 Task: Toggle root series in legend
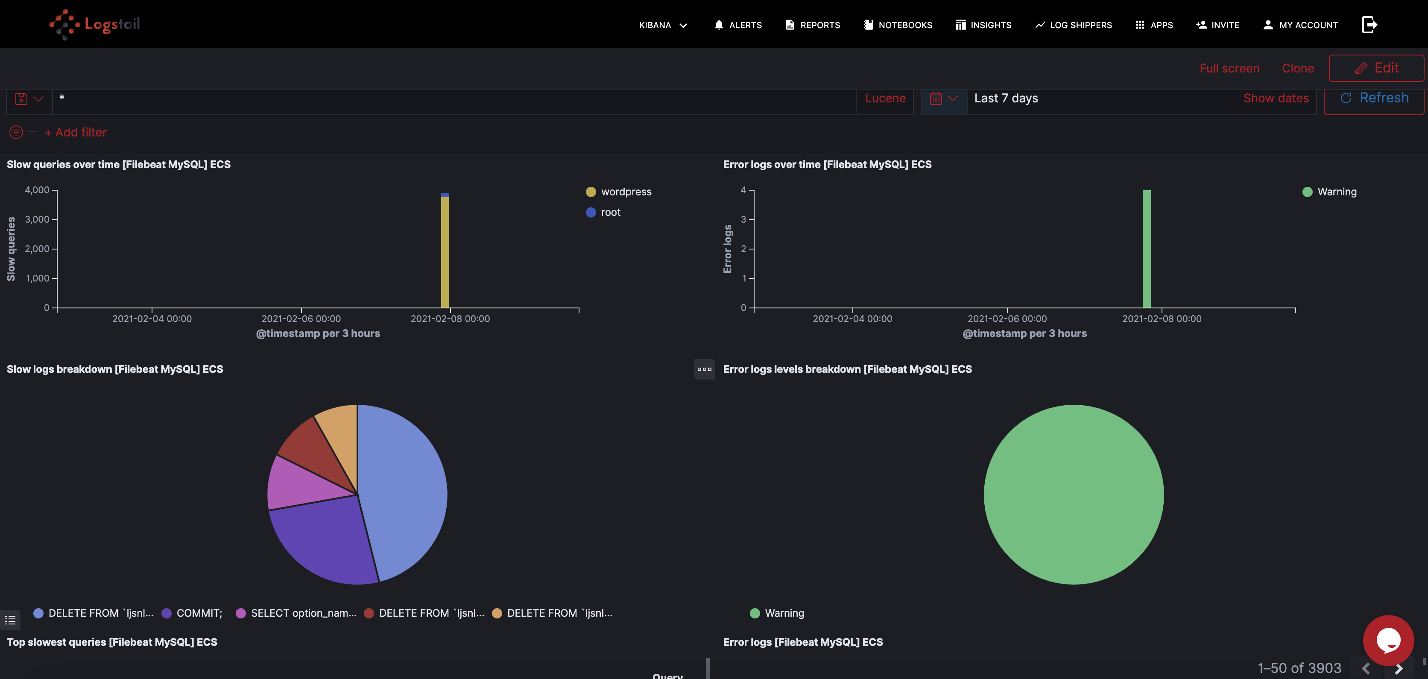click(610, 212)
